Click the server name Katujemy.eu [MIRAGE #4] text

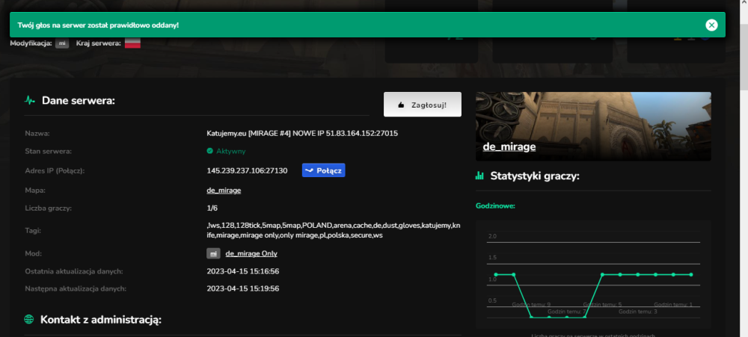302,134
